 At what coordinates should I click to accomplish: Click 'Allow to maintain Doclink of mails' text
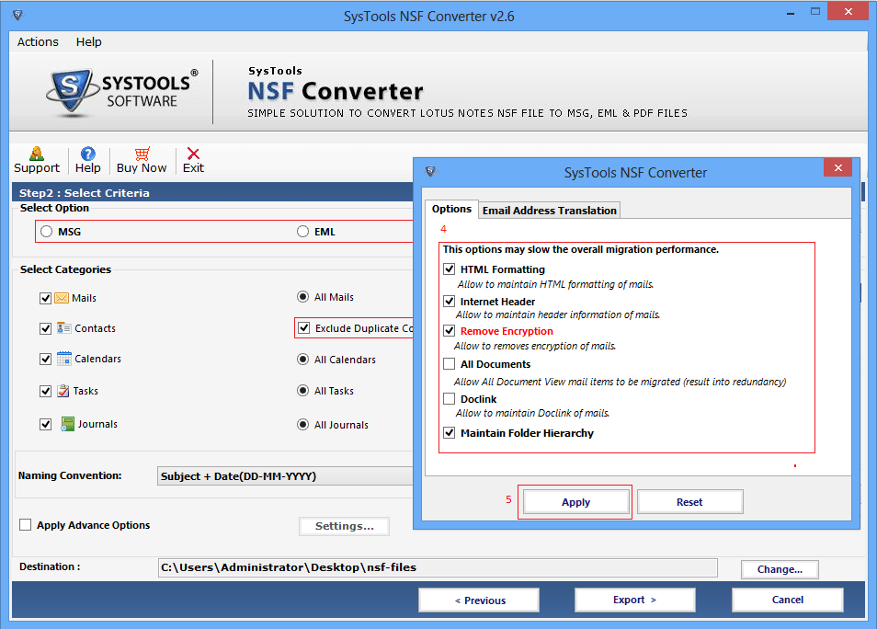(x=532, y=413)
